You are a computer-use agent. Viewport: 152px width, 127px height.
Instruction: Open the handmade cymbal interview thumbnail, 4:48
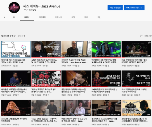46,49
